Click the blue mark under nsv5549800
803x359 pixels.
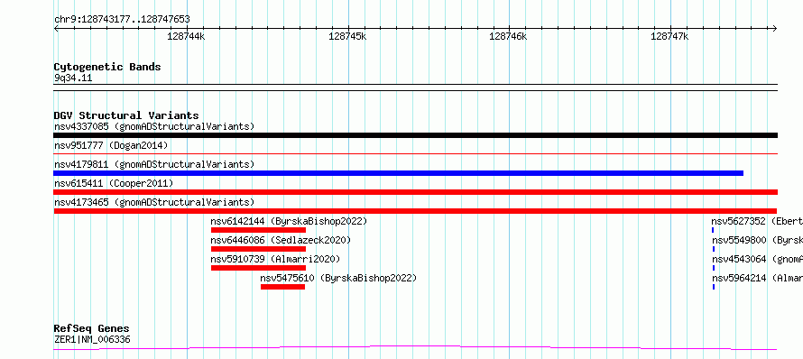(713, 249)
